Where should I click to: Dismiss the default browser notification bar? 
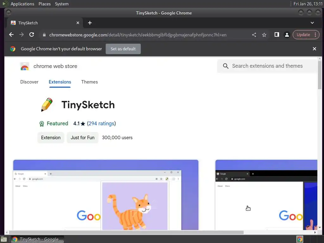tap(314, 49)
